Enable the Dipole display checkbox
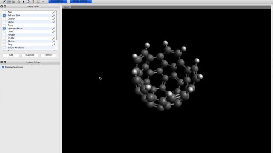273x153 pixels. pyautogui.click(x=4, y=22)
